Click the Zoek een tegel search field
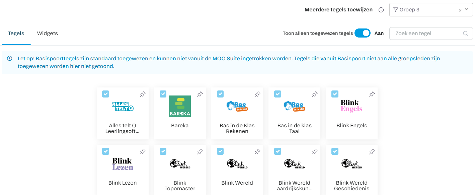This screenshot has width=475, height=195. tap(431, 34)
